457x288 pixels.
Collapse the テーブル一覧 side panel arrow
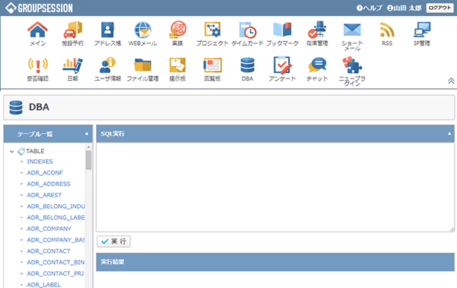[87, 134]
